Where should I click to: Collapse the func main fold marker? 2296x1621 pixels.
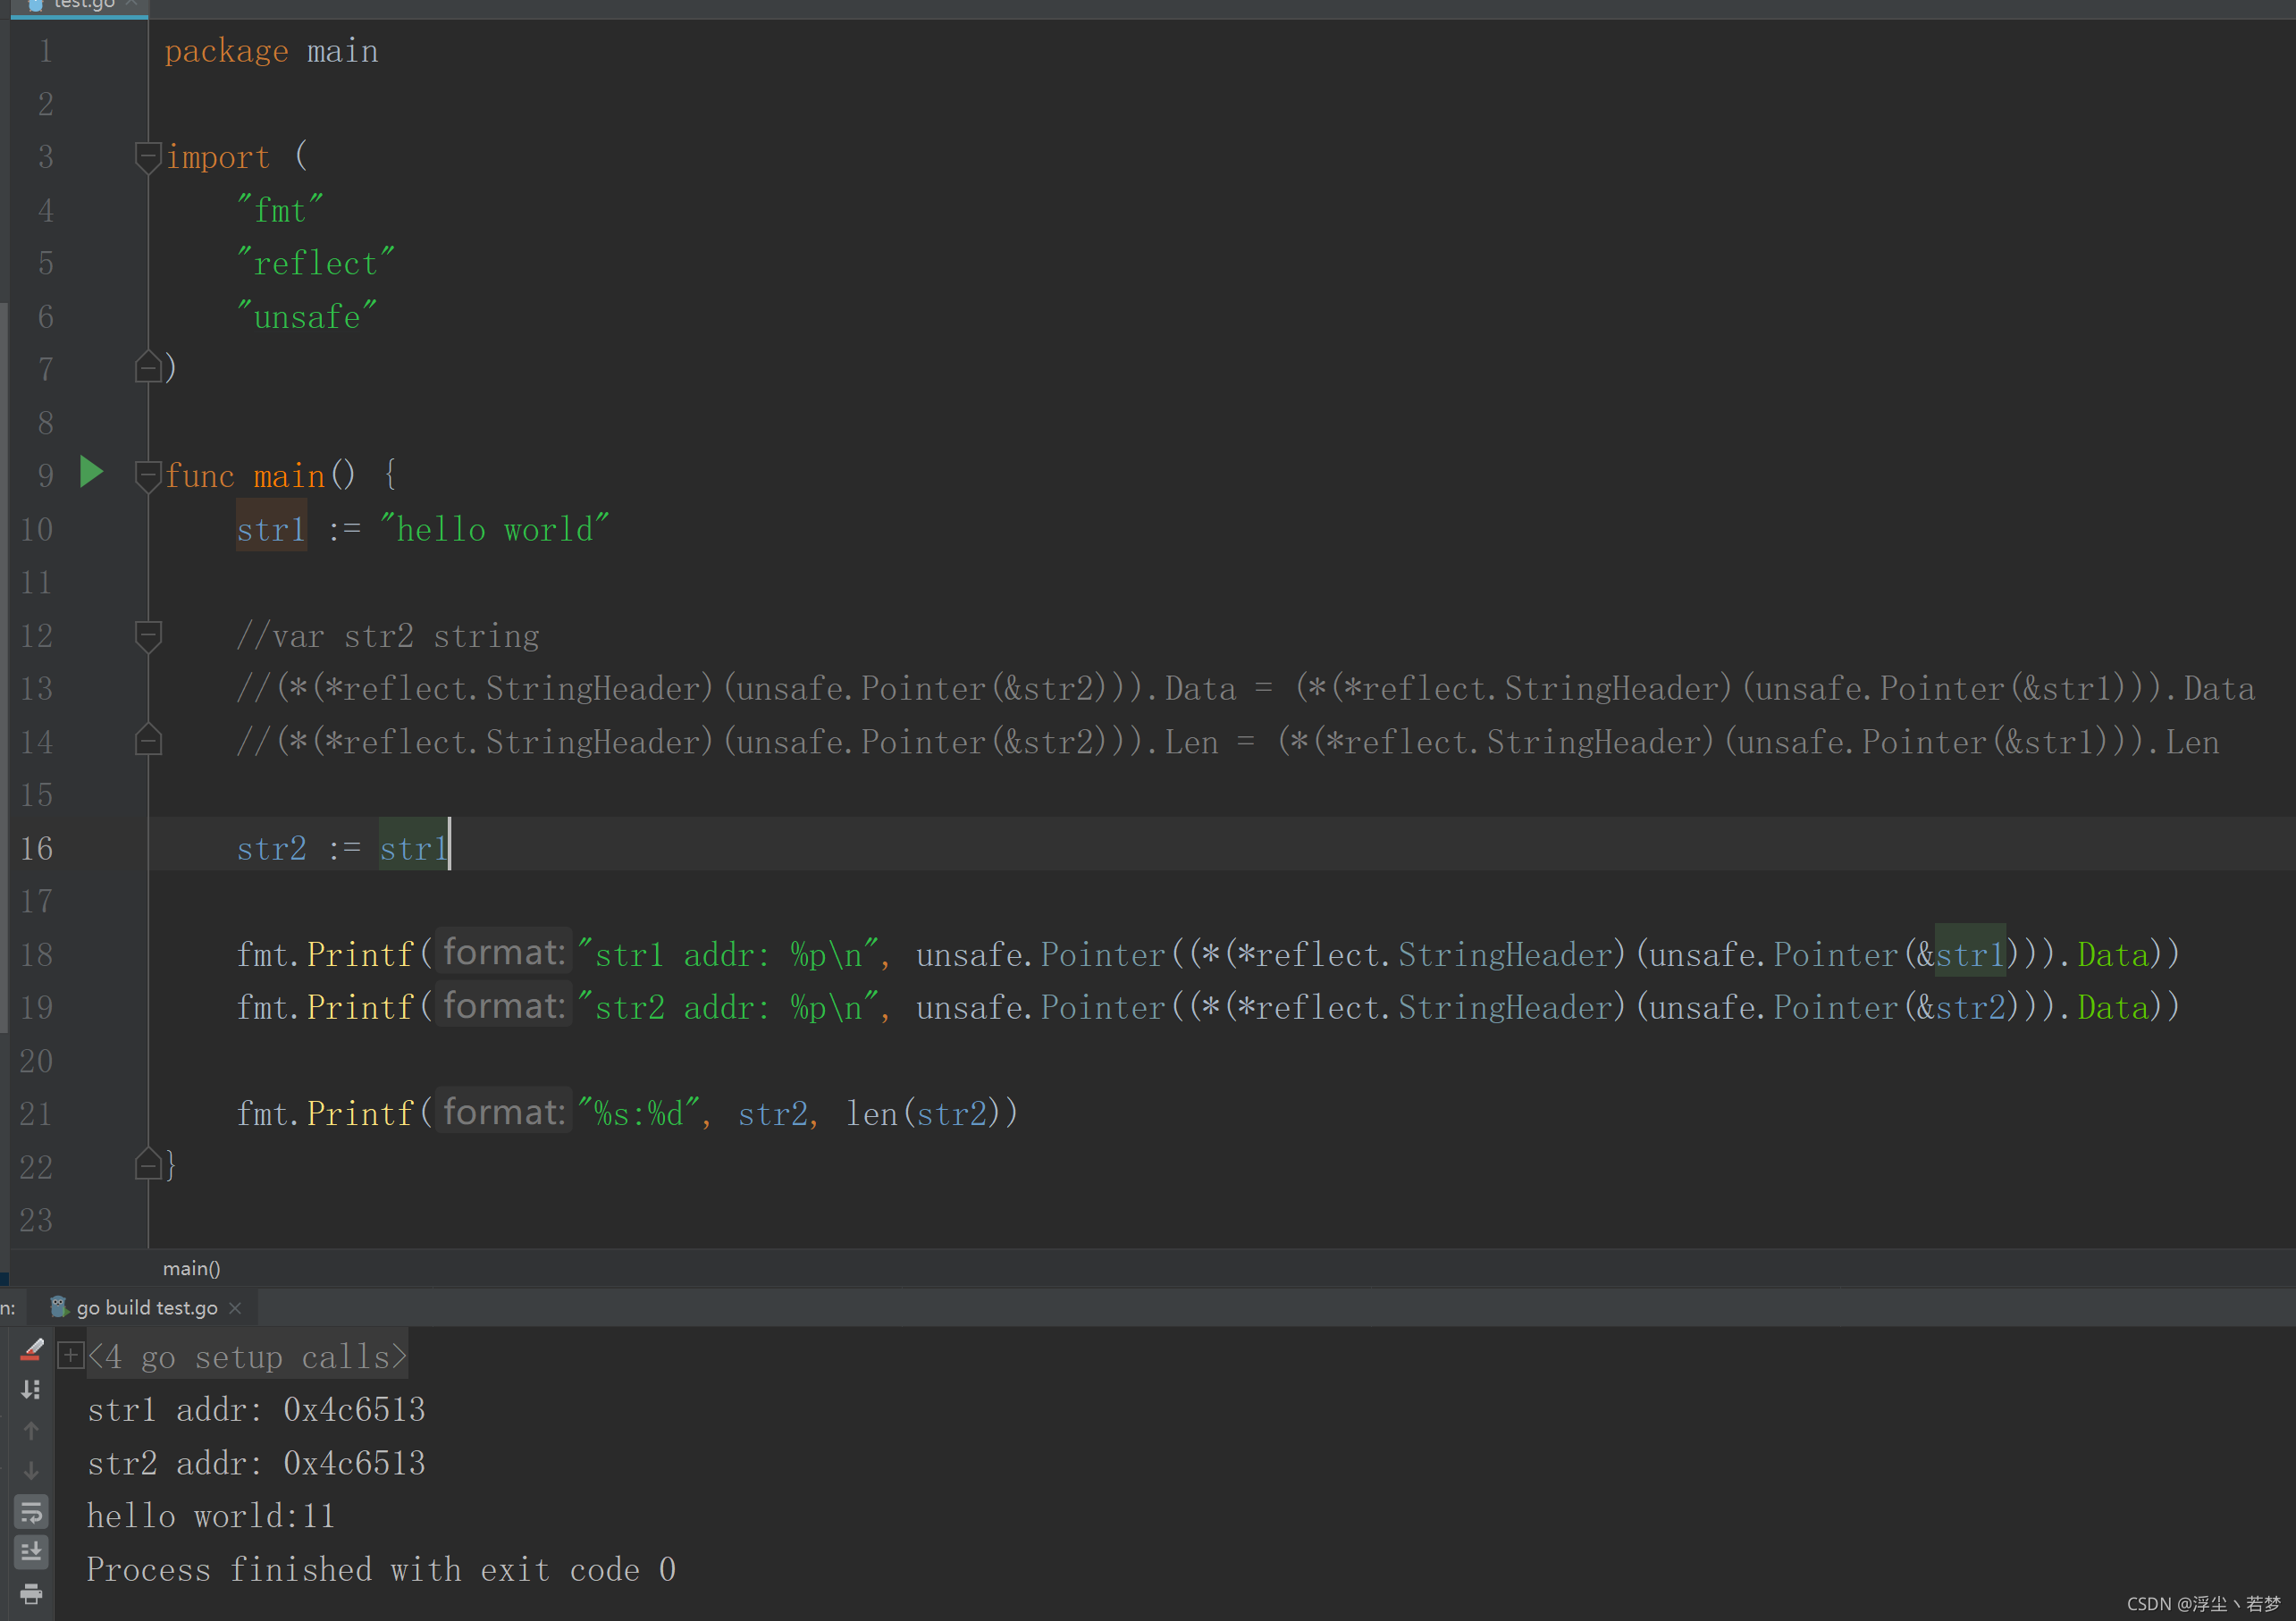pyautogui.click(x=148, y=475)
